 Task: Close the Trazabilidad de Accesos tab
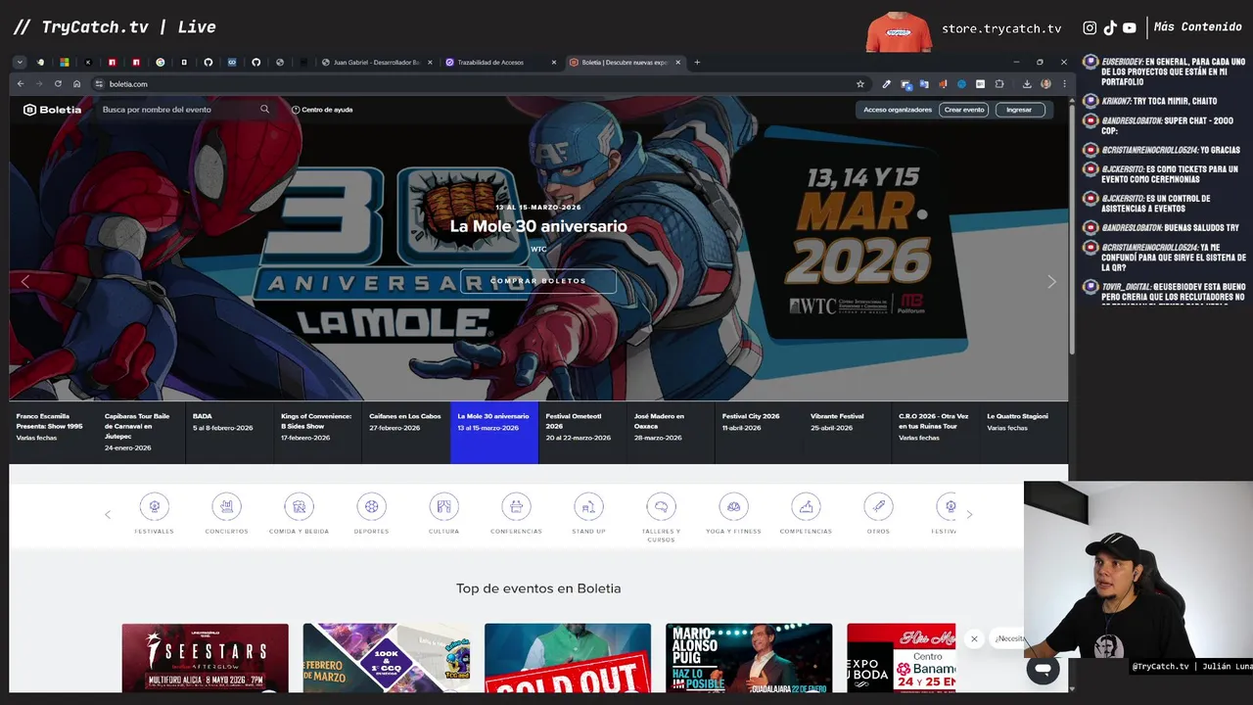tap(553, 63)
